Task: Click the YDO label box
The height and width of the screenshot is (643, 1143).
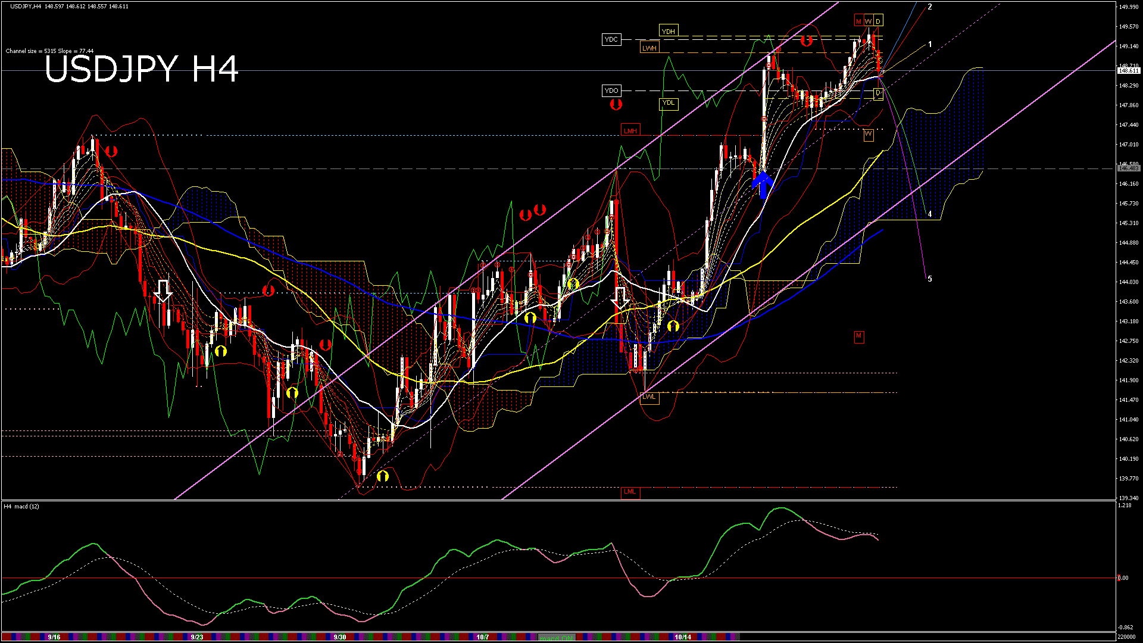Action: click(611, 90)
